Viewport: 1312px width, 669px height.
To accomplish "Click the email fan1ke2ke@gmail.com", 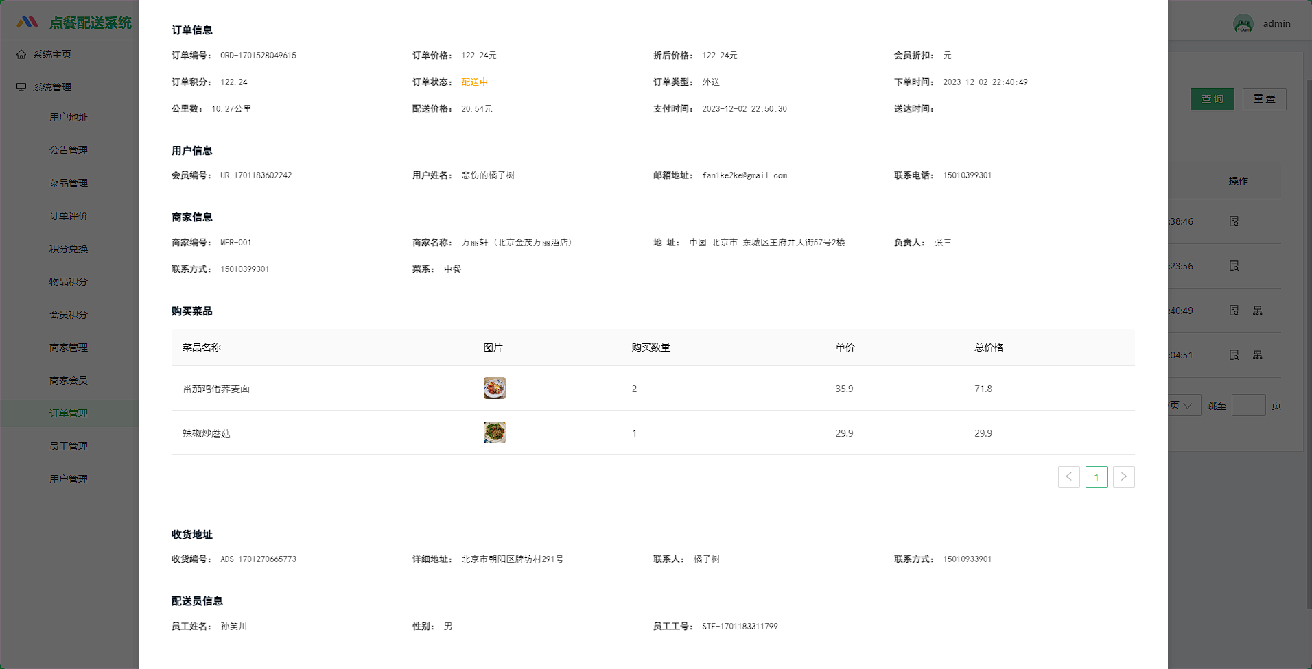I will [x=745, y=175].
